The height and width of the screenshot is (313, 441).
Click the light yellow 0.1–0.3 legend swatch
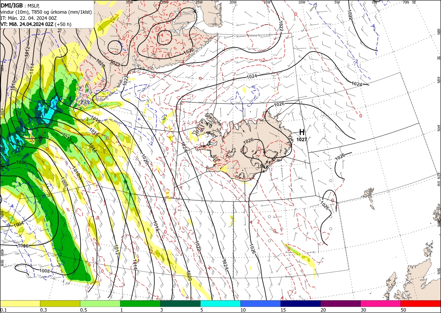(20, 303)
